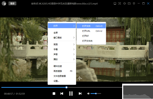This screenshot has height=99, width=153.
Task: Skip to next video
Action: [80, 94]
